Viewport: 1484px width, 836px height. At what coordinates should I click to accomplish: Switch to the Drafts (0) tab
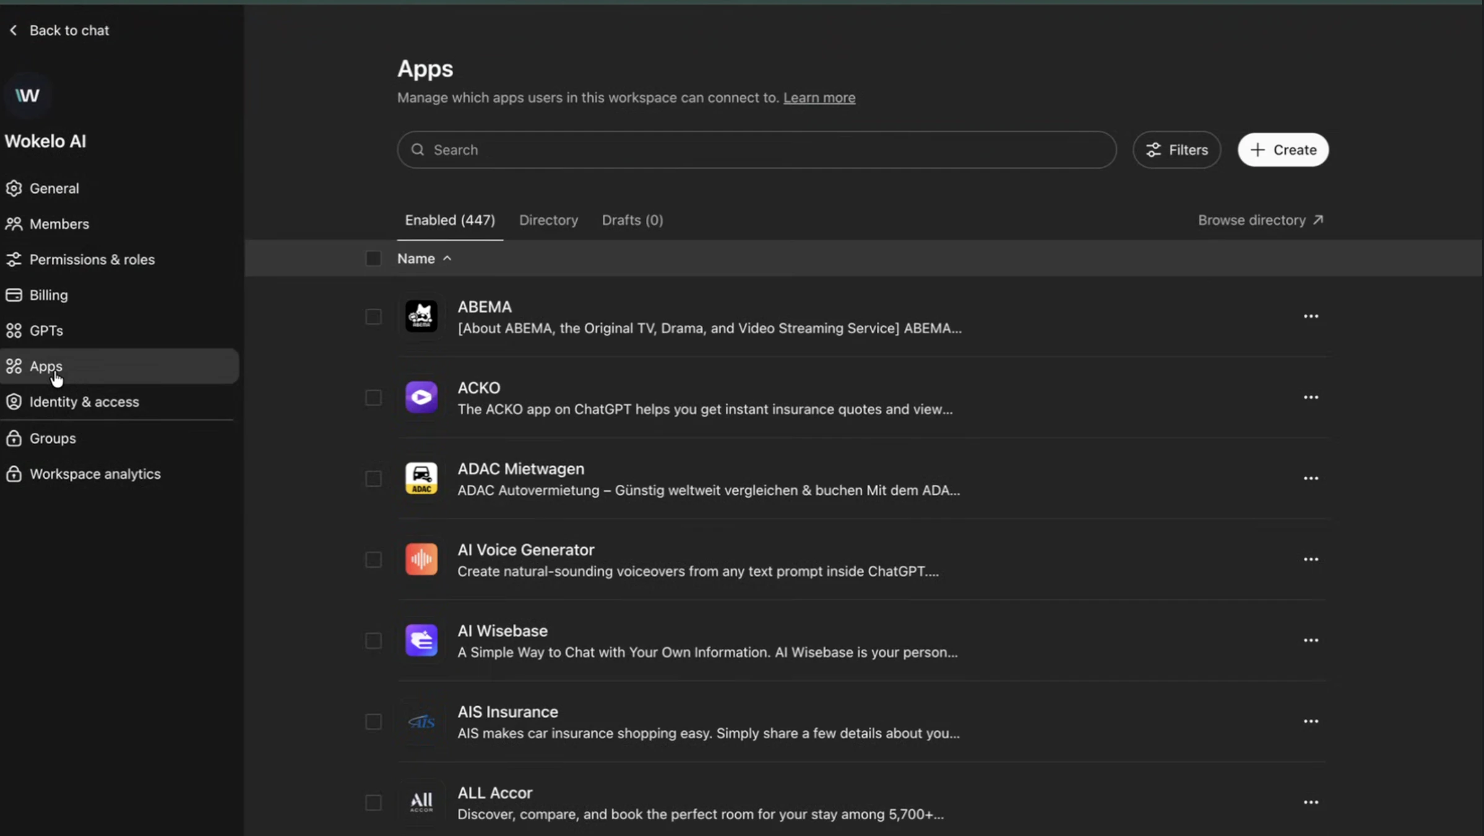point(632,220)
